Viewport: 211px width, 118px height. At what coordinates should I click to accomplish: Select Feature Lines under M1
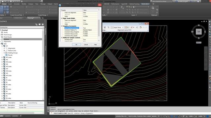[12, 50]
